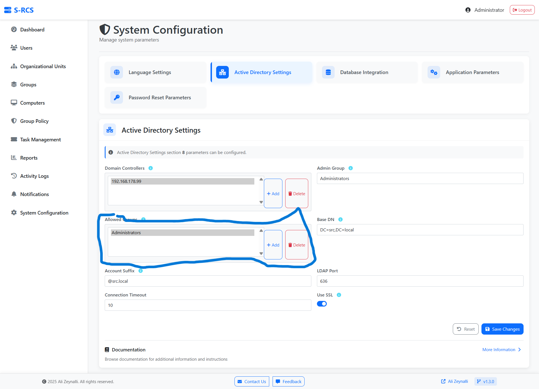Image resolution: width=539 pixels, height=389 pixels.
Task: Open Group Policy from sidebar
Action: coord(34,121)
